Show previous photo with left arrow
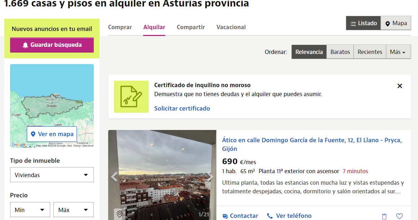 point(114,177)
